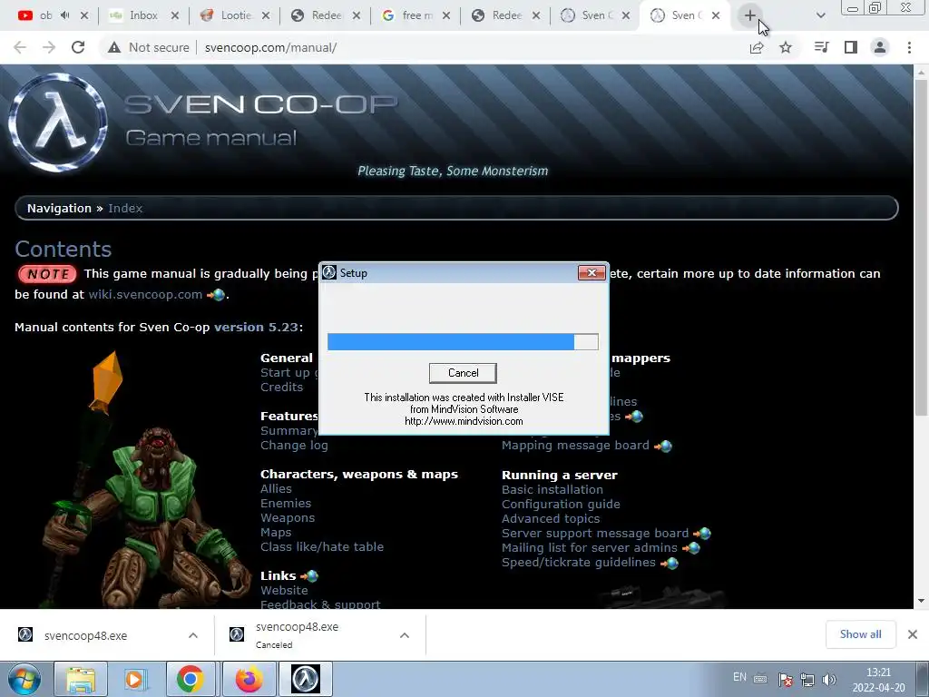Open Windows Start menu orb
929x697 pixels.
click(x=24, y=679)
